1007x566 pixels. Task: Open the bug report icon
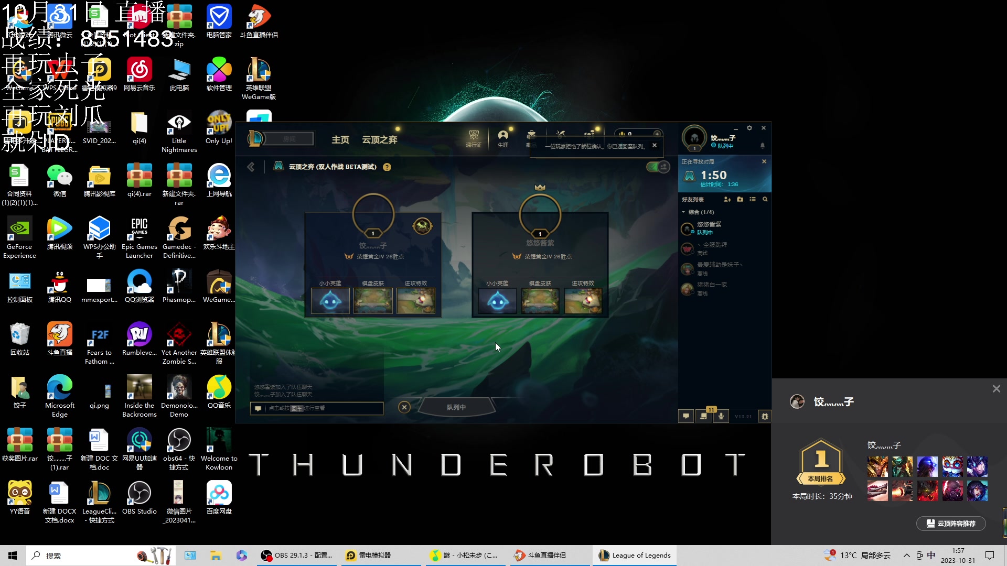(x=765, y=416)
